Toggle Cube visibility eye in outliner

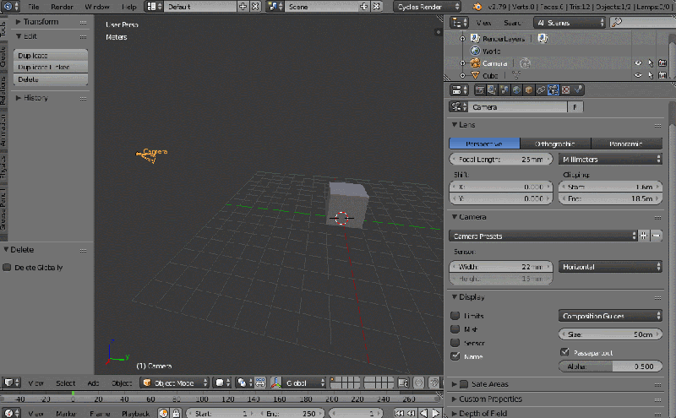pyautogui.click(x=638, y=75)
